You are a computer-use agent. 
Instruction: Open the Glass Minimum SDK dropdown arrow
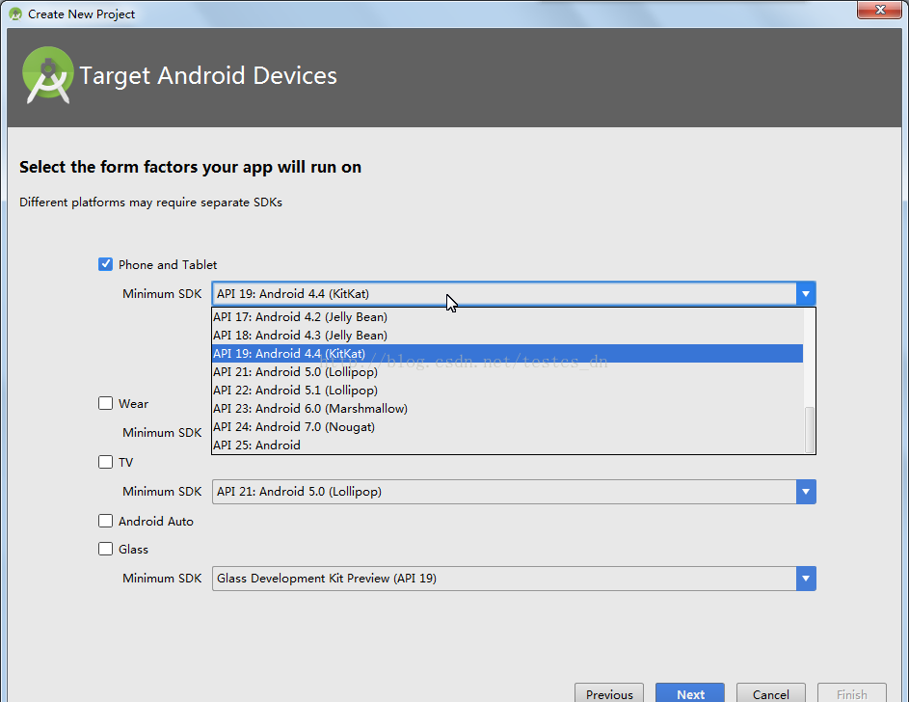806,579
